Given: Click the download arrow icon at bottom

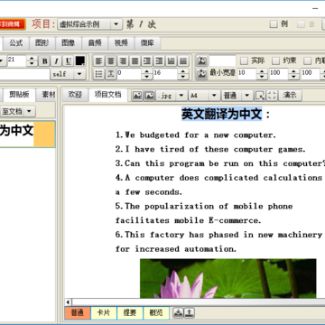Looking at the screenshot, I should [x=178, y=313].
